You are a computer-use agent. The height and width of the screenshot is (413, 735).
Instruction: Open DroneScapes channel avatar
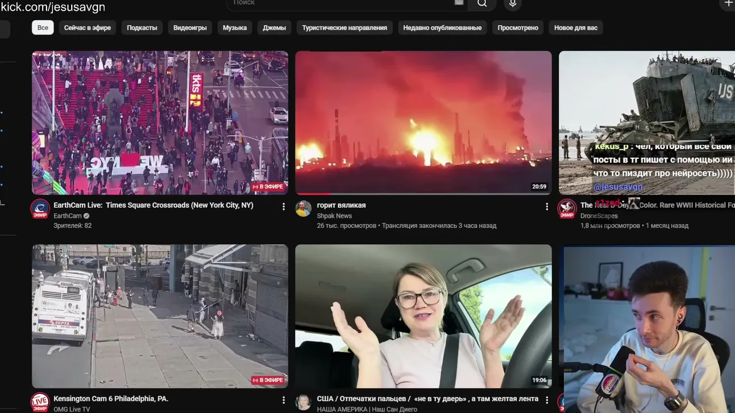pyautogui.click(x=567, y=209)
